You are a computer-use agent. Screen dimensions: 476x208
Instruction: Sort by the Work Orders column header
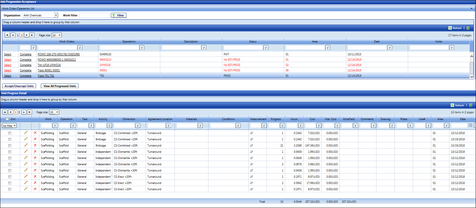coord(67,42)
